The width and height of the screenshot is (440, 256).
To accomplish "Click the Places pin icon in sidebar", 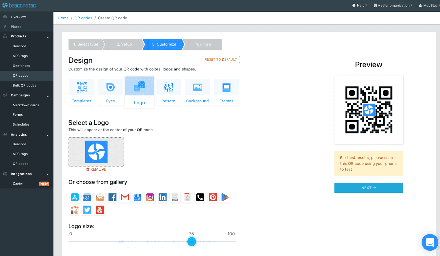I will tap(5, 27).
